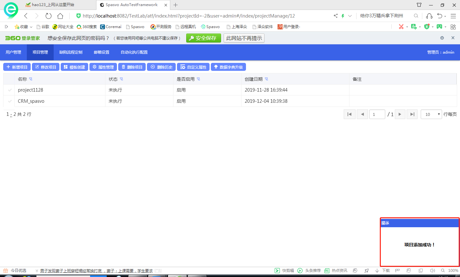Open 属性管理 attribute management
Image resolution: width=460 pixels, height=277 pixels.
pos(103,67)
